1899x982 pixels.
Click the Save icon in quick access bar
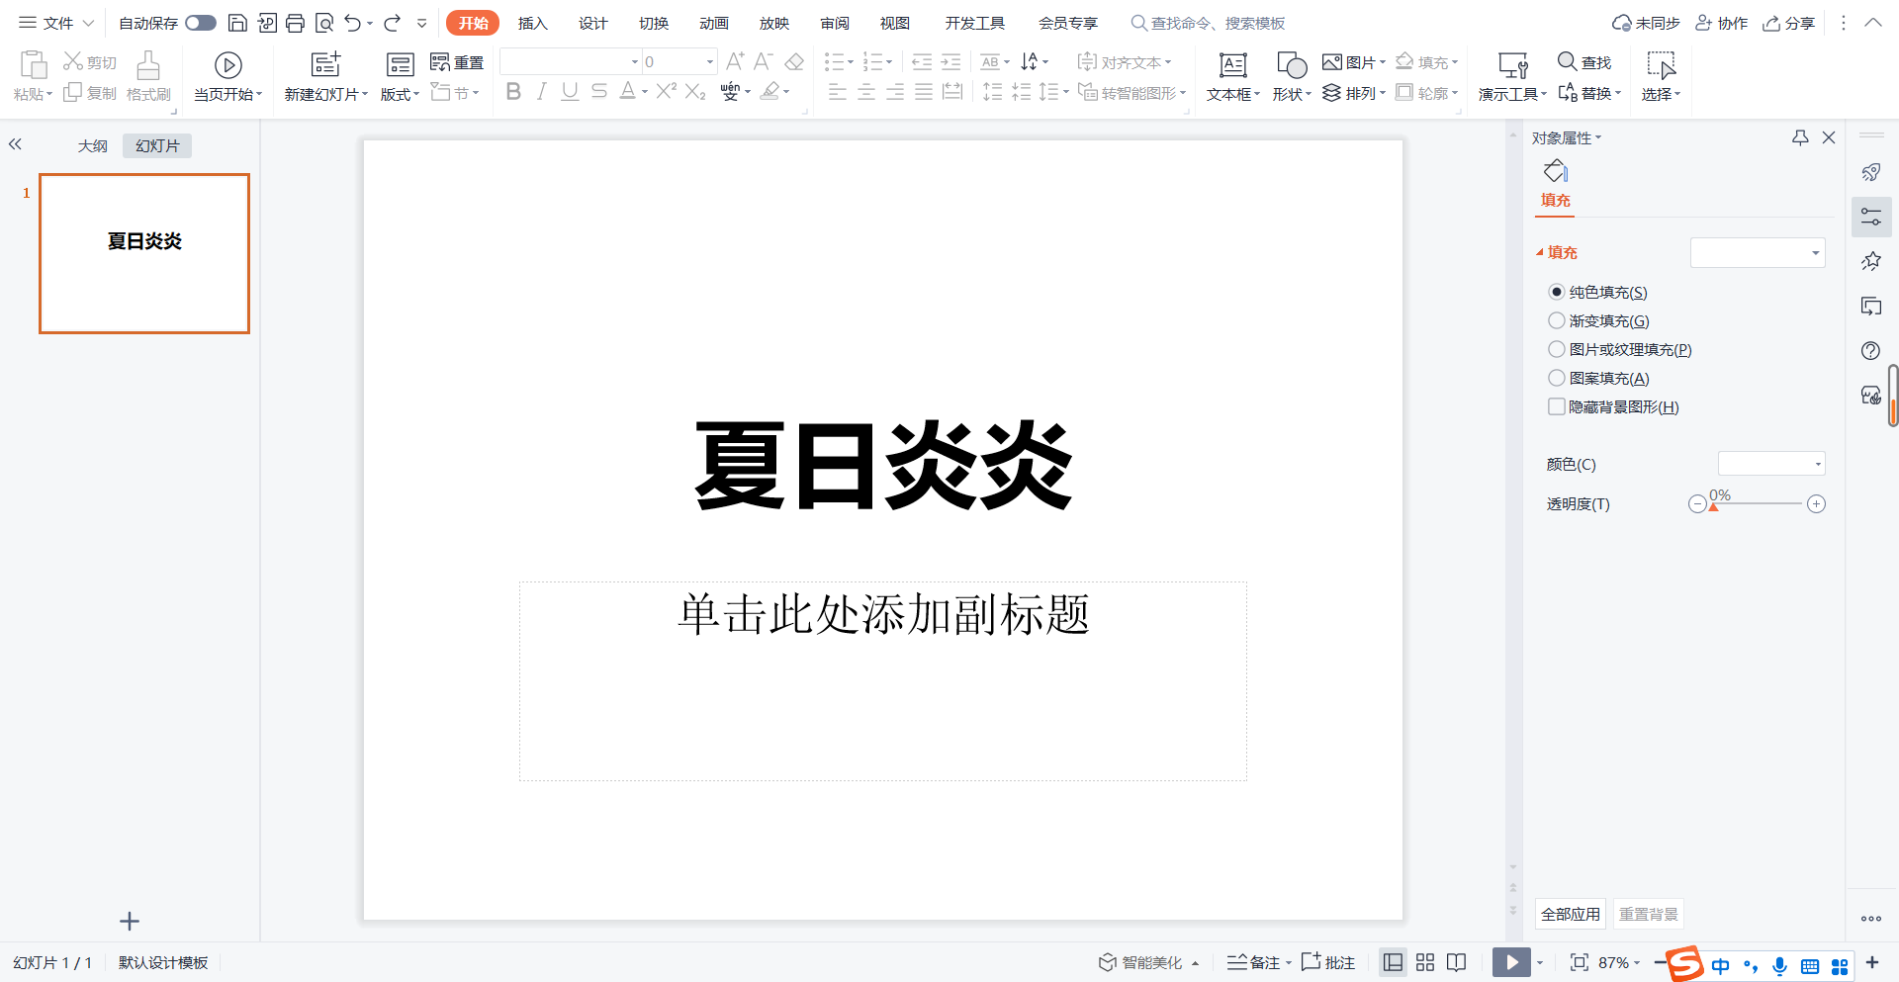pyautogui.click(x=237, y=23)
